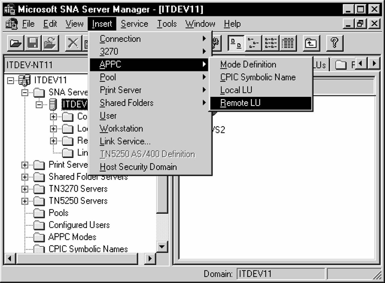Expand the TN5250 Servers tree node
This screenshot has height=283, width=385.
tap(25, 201)
